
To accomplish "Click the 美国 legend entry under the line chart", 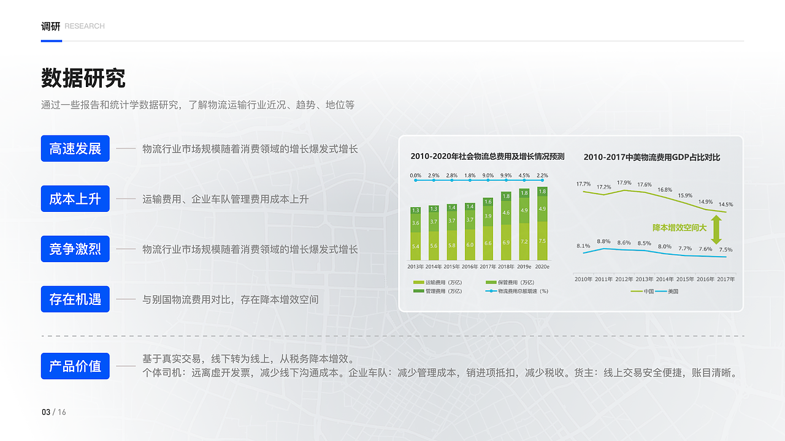I will coord(667,292).
